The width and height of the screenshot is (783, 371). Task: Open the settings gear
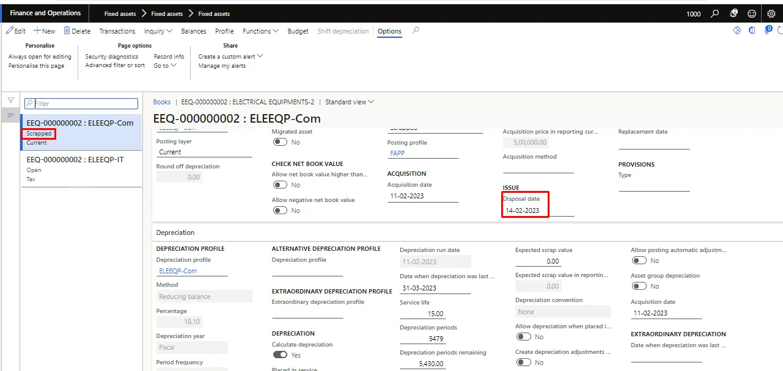771,13
